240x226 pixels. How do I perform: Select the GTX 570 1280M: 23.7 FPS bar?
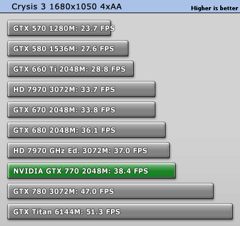[x=59, y=28]
